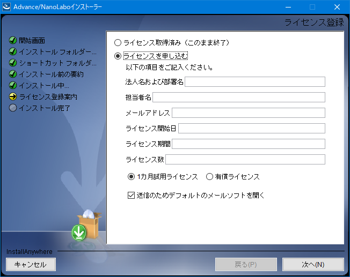Click the 次へ(N) button
Screen dimensions: 350x277
click(x=313, y=265)
